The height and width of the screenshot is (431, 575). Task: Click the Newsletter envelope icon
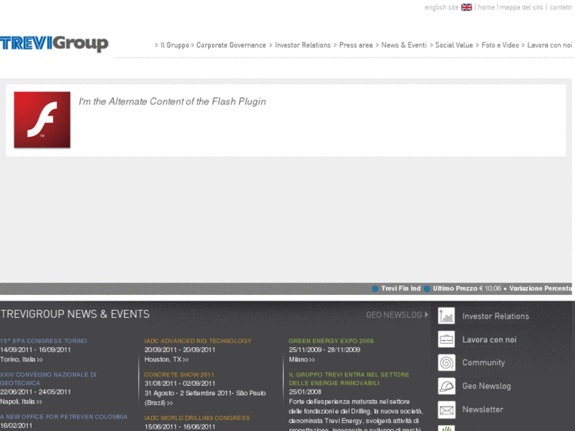446,410
